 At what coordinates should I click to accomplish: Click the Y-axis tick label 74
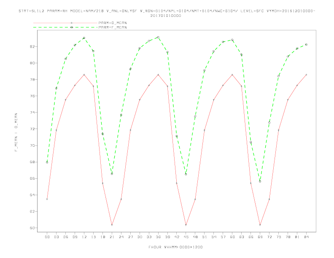[33, 113]
